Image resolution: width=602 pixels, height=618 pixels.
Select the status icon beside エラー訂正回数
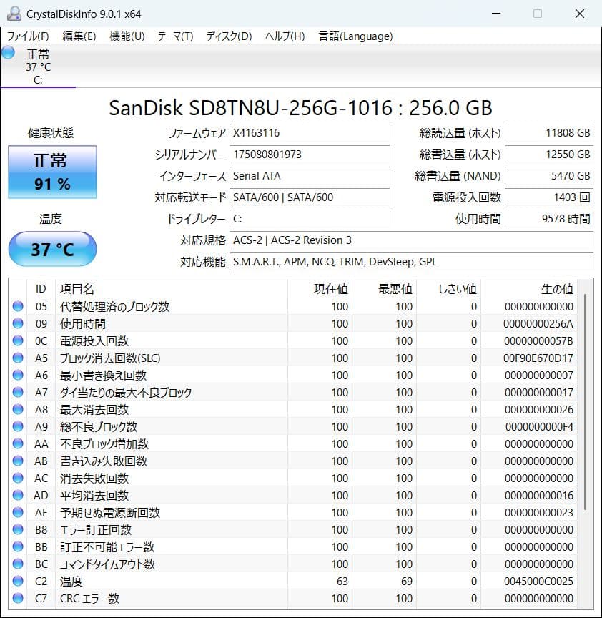(x=17, y=529)
